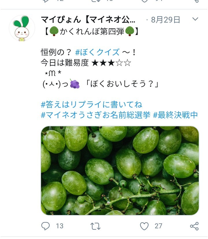Tap the like count 27
Image resolution: width=208 pixels, height=239 pixels.
coord(158,226)
